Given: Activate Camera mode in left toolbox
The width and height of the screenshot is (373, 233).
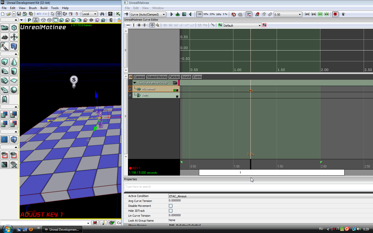Looking at the screenshot, I should coord(5,28).
